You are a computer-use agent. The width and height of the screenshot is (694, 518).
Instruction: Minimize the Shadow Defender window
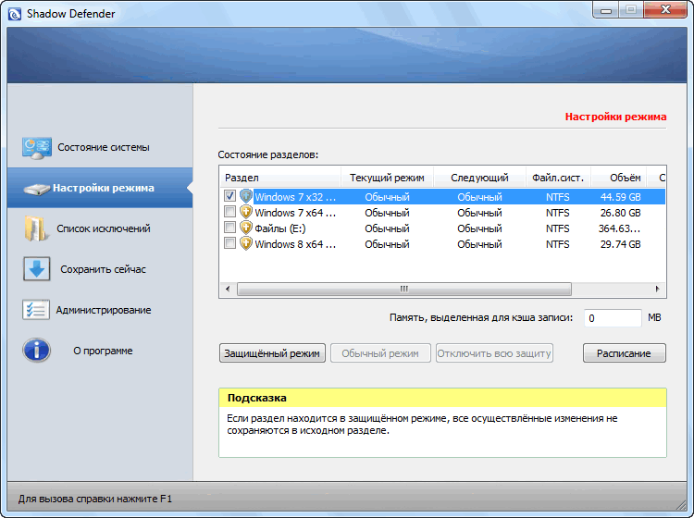pyautogui.click(x=606, y=10)
